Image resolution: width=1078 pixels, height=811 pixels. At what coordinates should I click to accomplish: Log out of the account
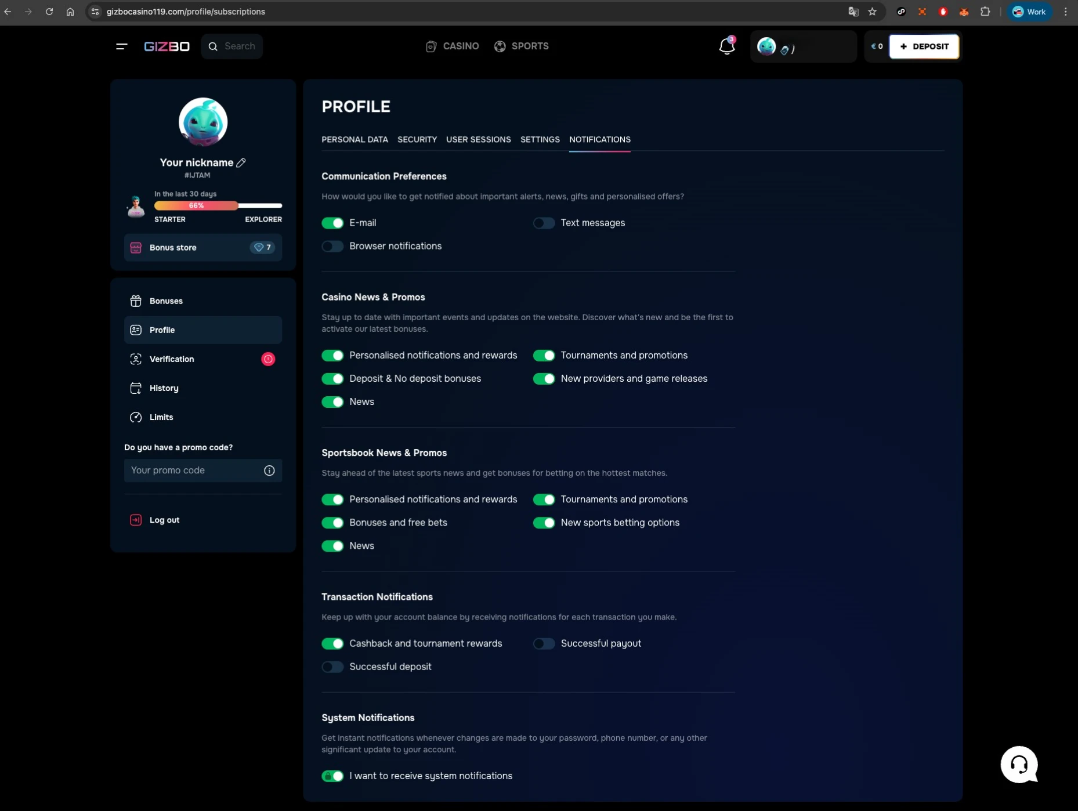(203, 520)
